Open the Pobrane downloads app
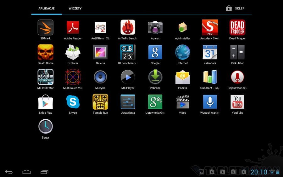 pyautogui.click(x=155, y=77)
